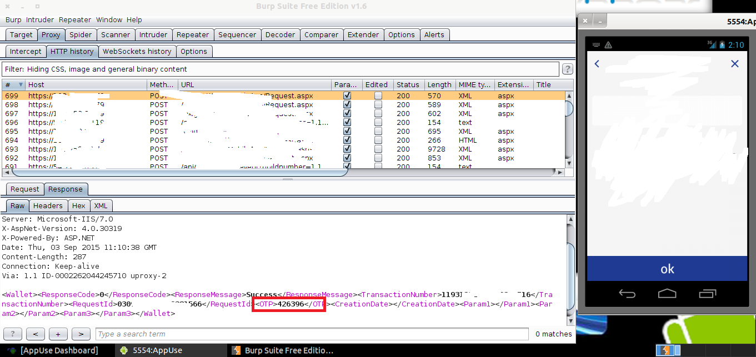
Task: Open the Intruder menu in menu bar
Action: point(41,19)
